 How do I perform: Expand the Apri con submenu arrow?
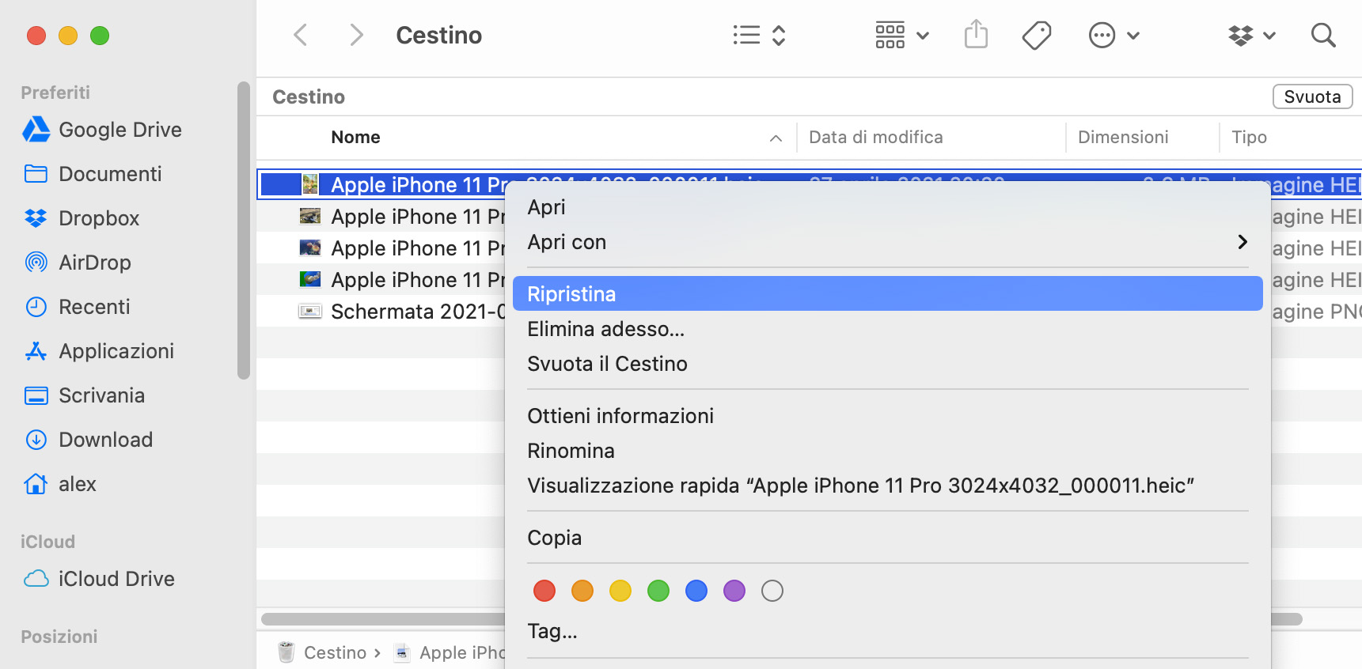pos(1242,242)
